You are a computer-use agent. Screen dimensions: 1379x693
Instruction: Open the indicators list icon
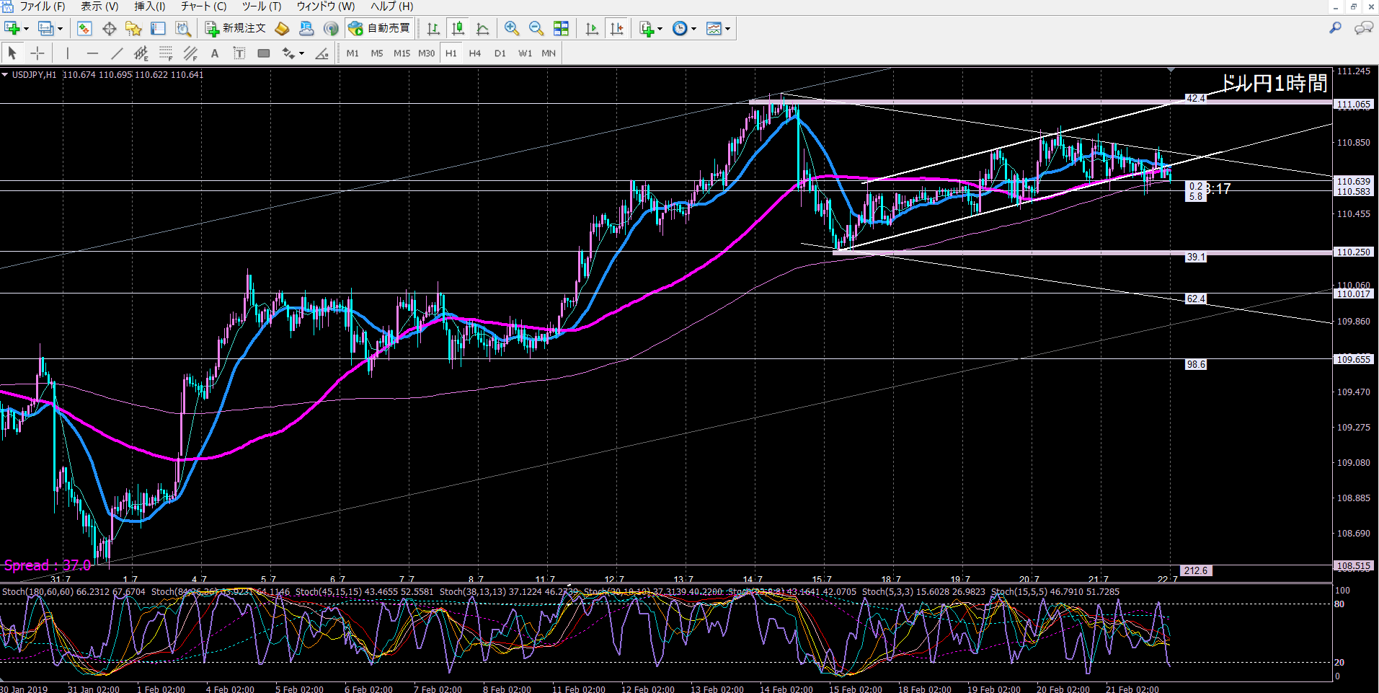tap(647, 28)
